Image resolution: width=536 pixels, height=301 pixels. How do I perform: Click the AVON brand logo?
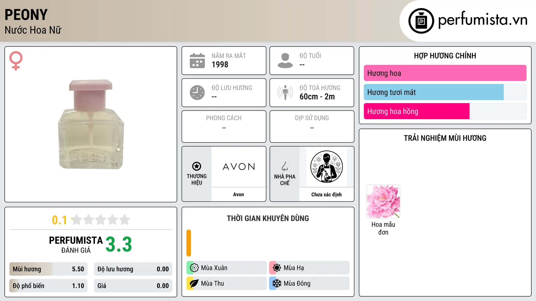tap(239, 167)
